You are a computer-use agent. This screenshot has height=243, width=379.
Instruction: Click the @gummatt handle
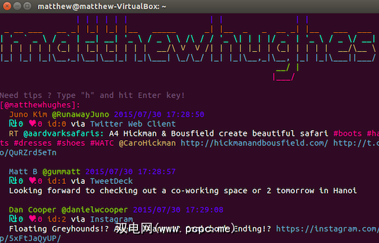click(x=62, y=171)
